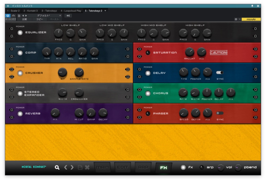Open the MAIN page tab
This screenshot has width=266, height=181.
[x=102, y=167]
